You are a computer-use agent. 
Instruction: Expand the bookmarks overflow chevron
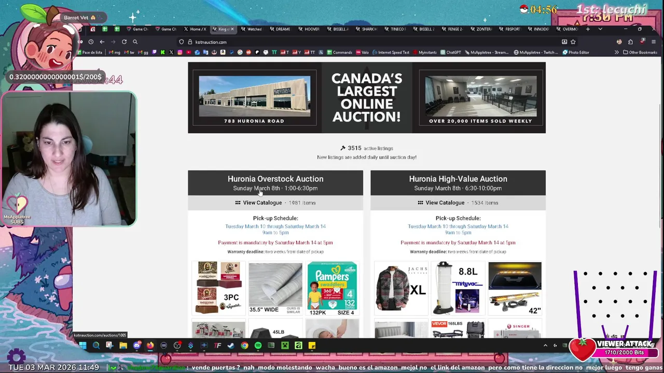[617, 52]
